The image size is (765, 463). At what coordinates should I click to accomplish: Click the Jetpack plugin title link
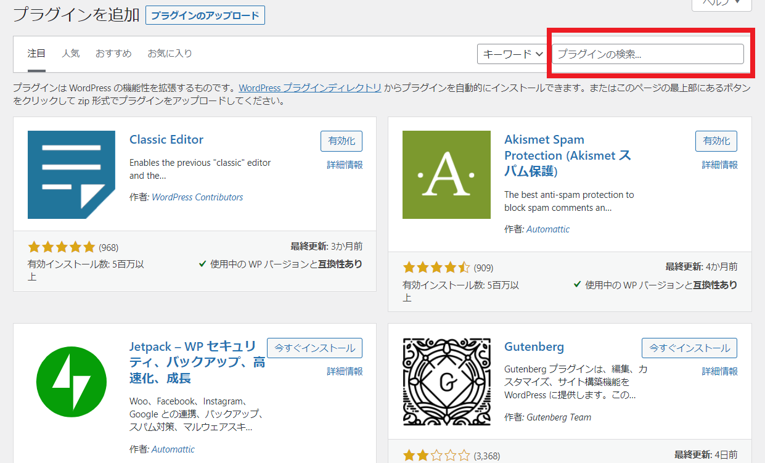click(x=197, y=362)
